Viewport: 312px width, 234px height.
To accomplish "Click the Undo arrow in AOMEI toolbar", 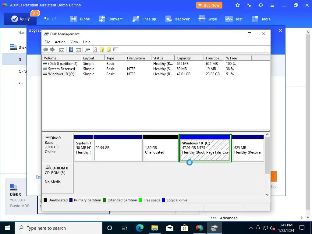I will click(46, 19).
